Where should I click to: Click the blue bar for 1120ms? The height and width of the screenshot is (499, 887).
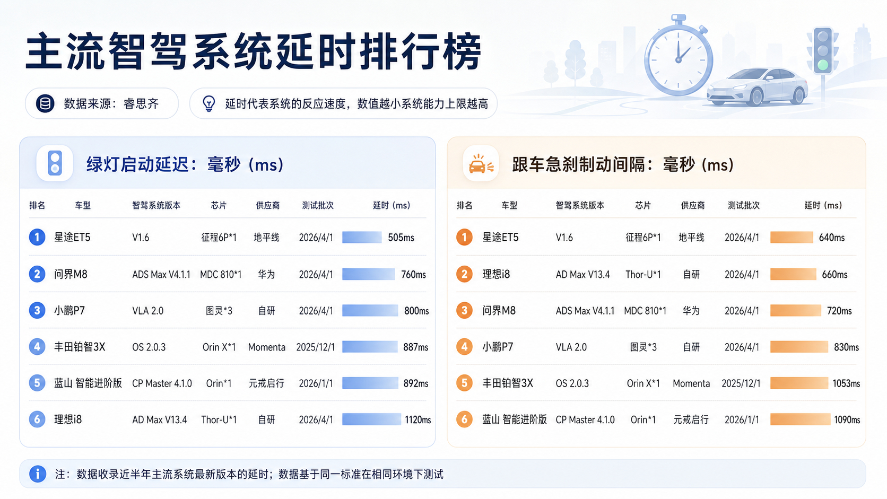(x=371, y=419)
